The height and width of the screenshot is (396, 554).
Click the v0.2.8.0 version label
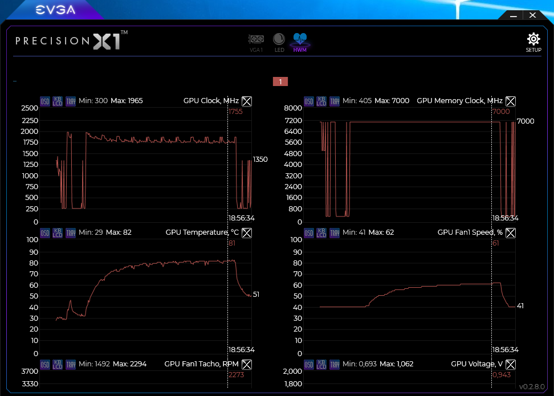532,387
